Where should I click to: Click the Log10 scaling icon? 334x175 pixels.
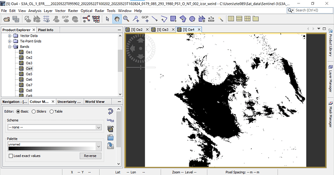pos(110,120)
